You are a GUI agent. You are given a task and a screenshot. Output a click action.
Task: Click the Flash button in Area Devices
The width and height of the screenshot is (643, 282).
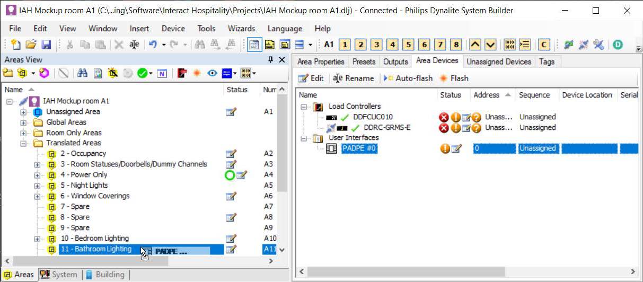pyautogui.click(x=454, y=78)
